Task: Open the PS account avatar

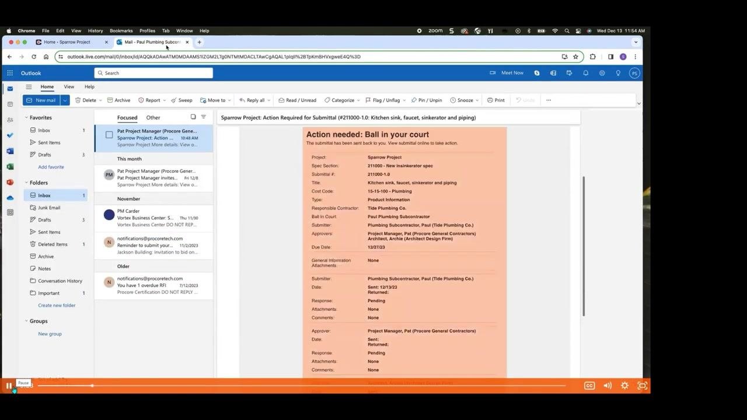Action: pos(634,73)
